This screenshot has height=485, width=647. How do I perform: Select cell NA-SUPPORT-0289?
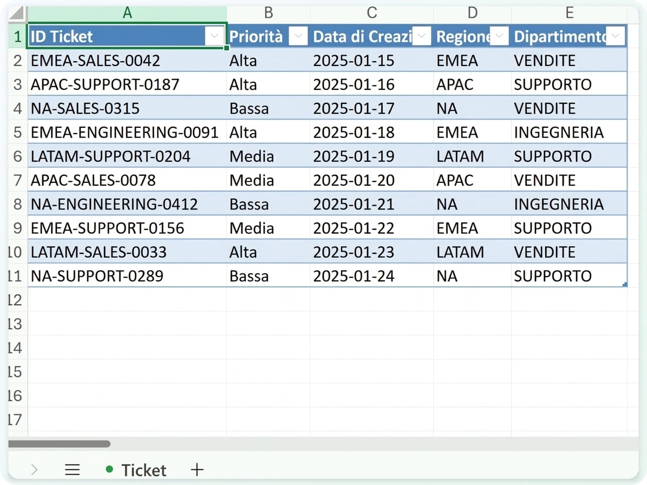tap(127, 276)
